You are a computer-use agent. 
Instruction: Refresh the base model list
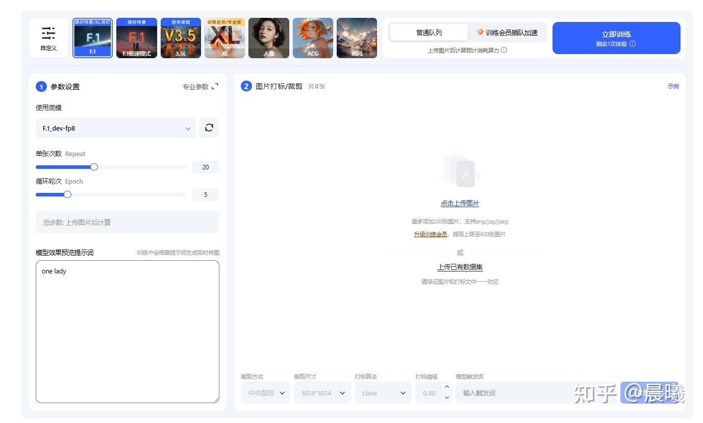coord(209,128)
